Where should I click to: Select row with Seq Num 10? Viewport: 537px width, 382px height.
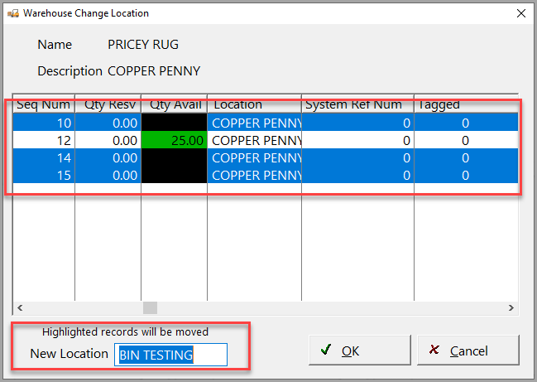[x=266, y=123]
